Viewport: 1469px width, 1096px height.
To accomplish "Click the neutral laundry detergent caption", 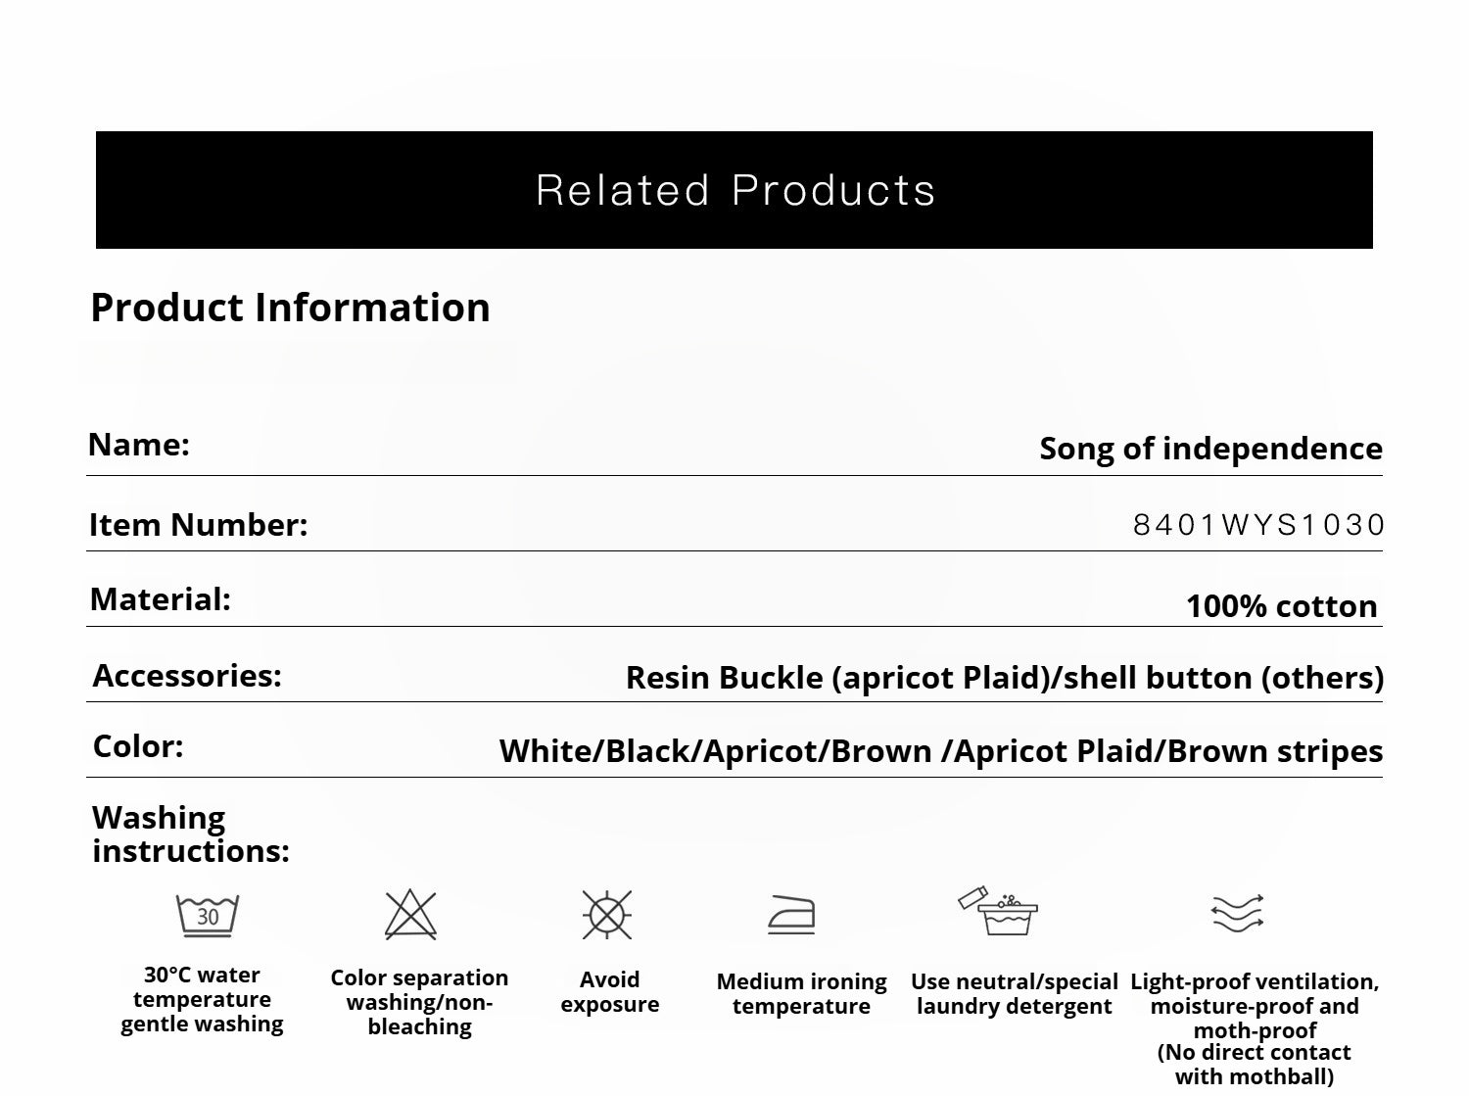I will (x=1014, y=994).
